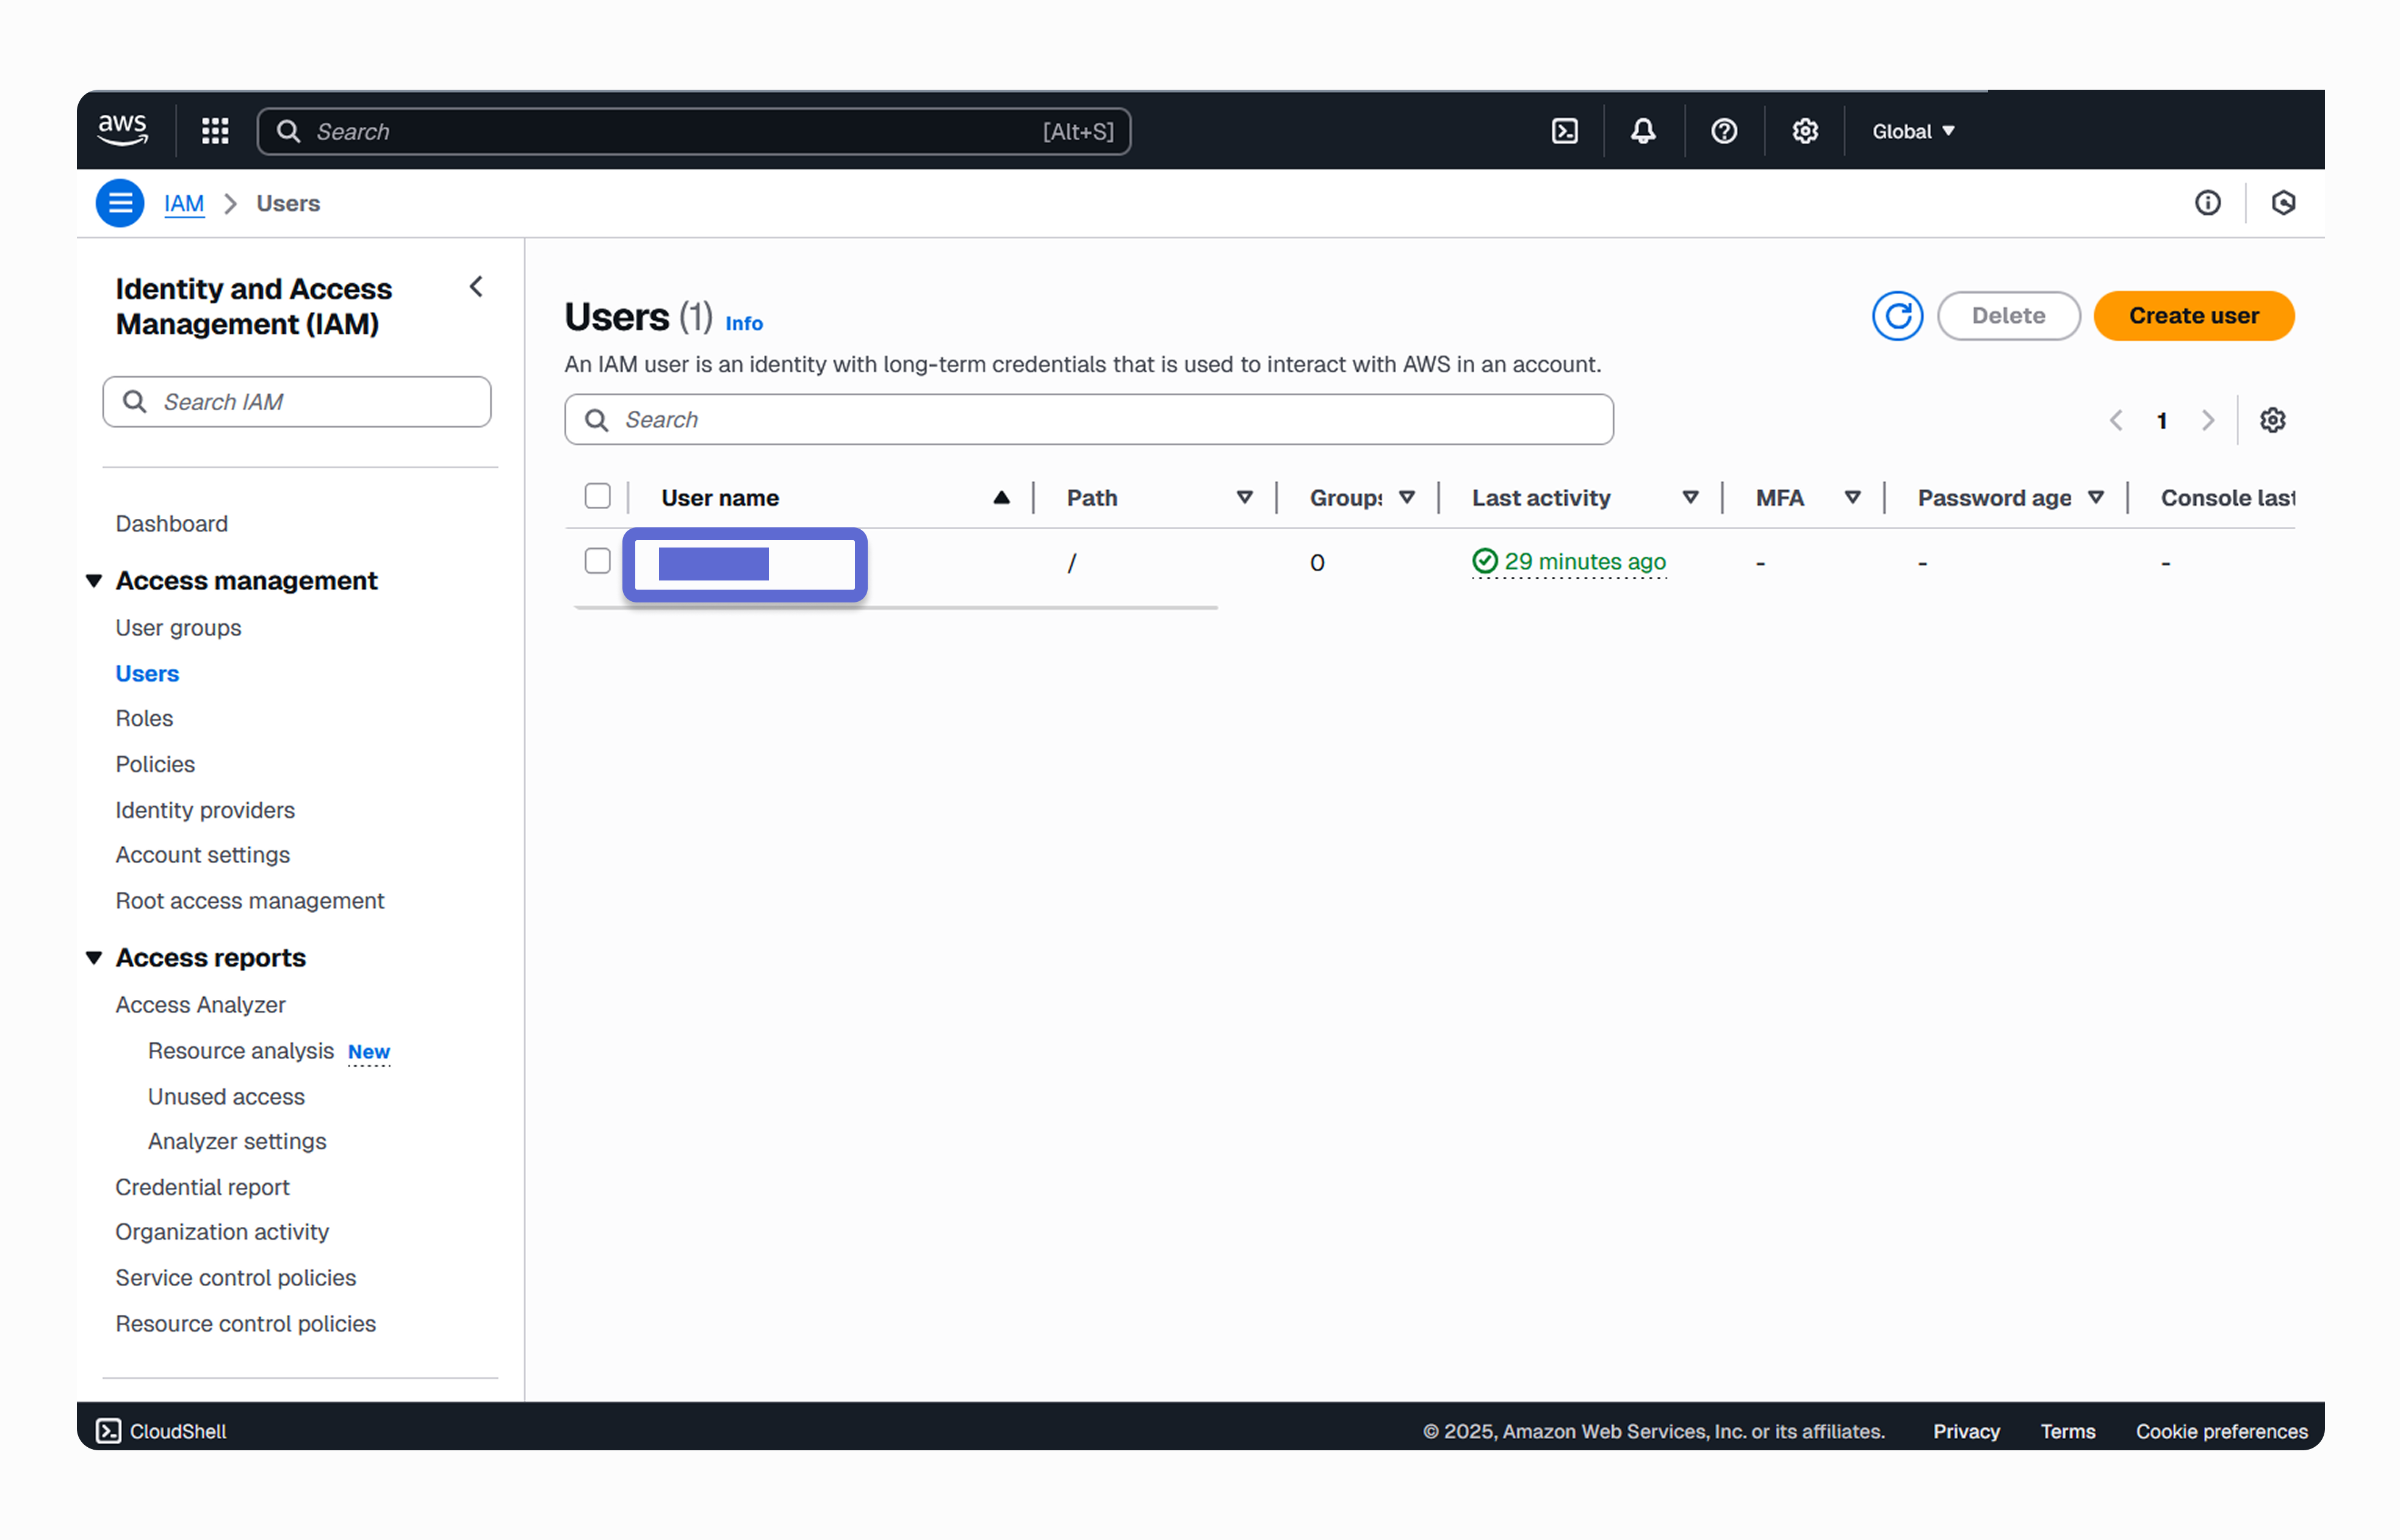Viewport: 2400px width, 1540px height.
Task: Click the horizontal table scrollbar
Action: tap(896, 607)
